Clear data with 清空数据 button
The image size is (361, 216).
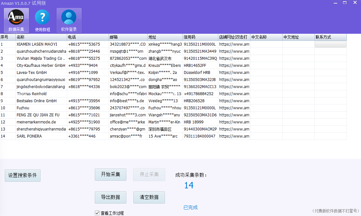pyautogui.click(x=149, y=197)
